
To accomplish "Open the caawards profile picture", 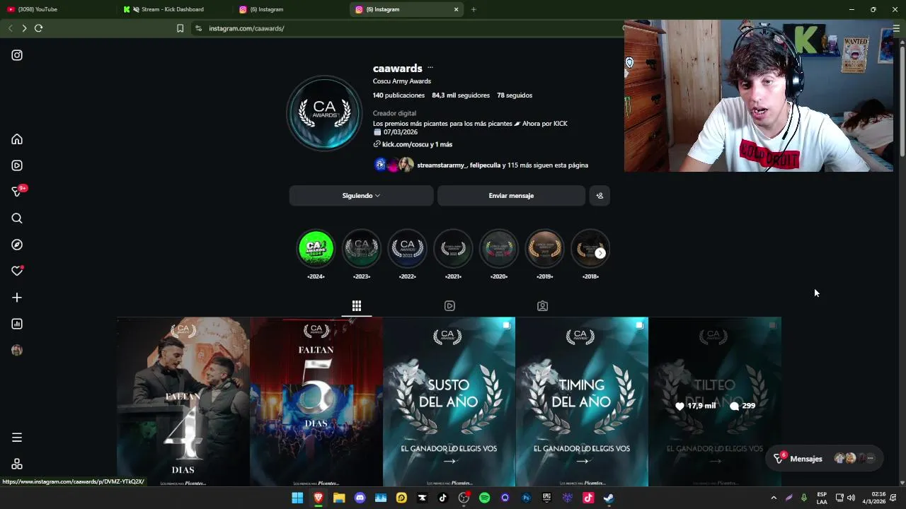I will pos(324,113).
